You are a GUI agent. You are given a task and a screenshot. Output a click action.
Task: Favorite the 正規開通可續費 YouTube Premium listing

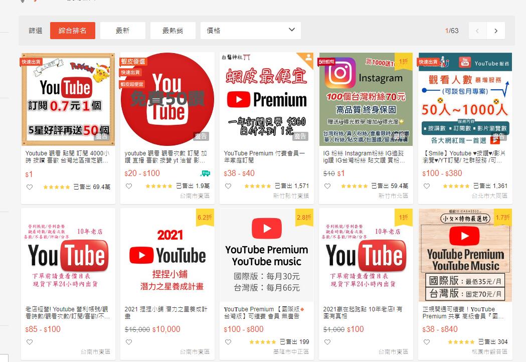[x=427, y=342]
